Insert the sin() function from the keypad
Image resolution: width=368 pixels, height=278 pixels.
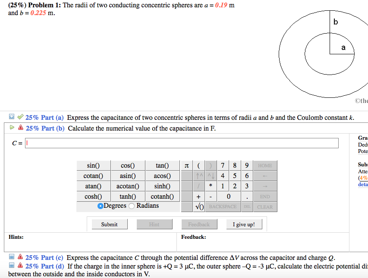coord(94,166)
